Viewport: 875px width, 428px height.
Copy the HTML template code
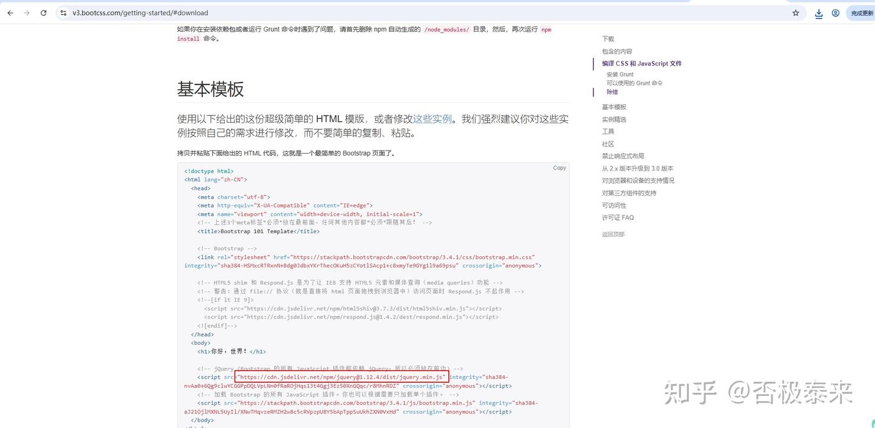tap(560, 168)
